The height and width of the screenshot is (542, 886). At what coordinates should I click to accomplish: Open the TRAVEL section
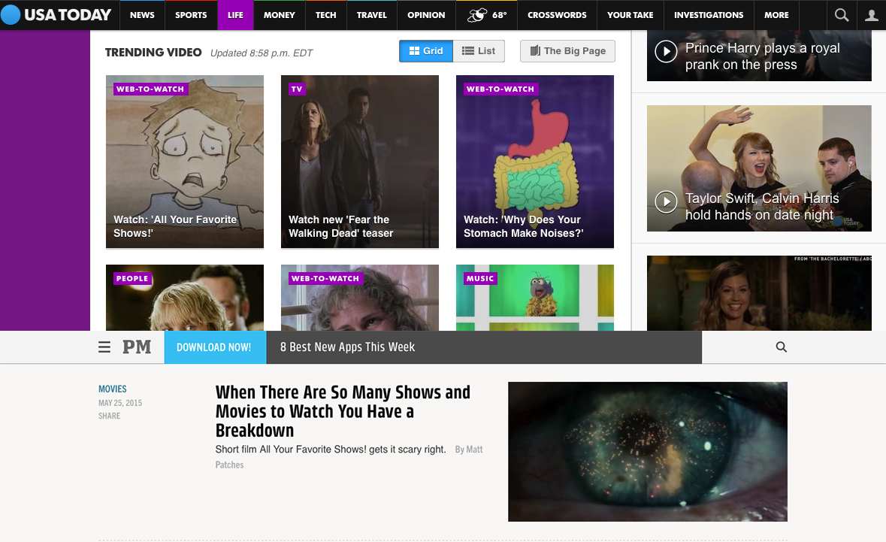click(x=372, y=15)
